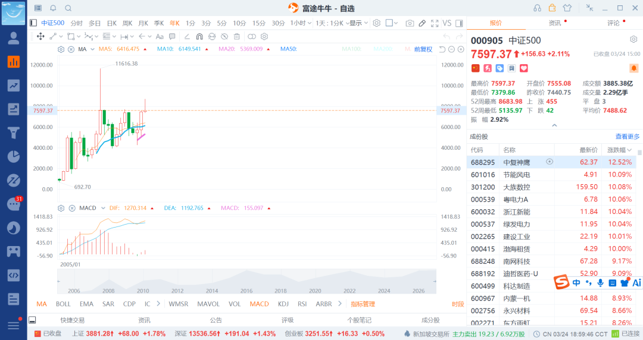Open the skin theme shirt icon
The width and height of the screenshot is (643, 340).
tap(567, 8)
